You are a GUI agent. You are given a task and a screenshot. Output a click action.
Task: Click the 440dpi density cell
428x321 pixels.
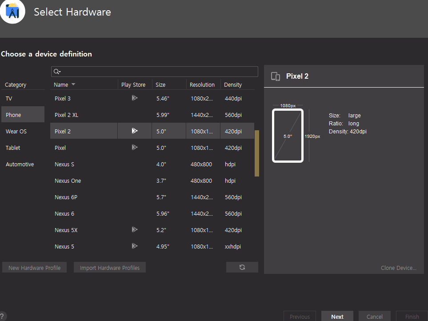(x=233, y=99)
